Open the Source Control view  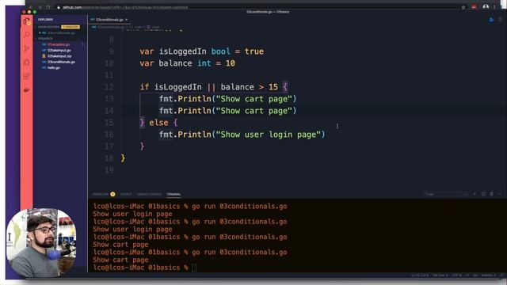click(x=27, y=48)
